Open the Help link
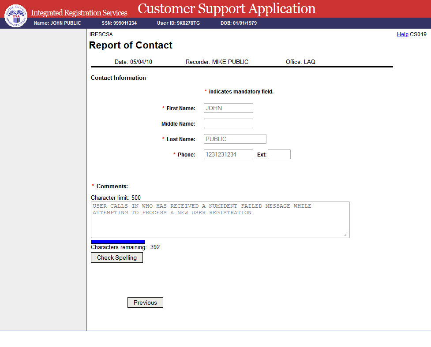This screenshot has width=431, height=347. [x=402, y=34]
